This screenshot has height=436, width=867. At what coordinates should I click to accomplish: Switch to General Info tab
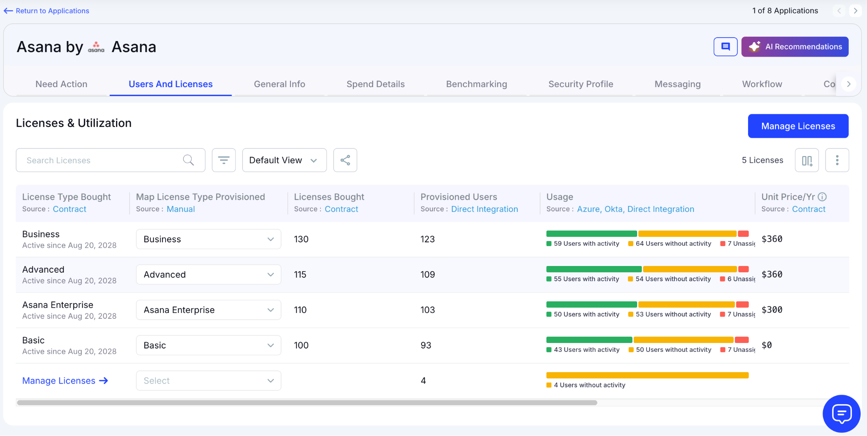point(279,84)
